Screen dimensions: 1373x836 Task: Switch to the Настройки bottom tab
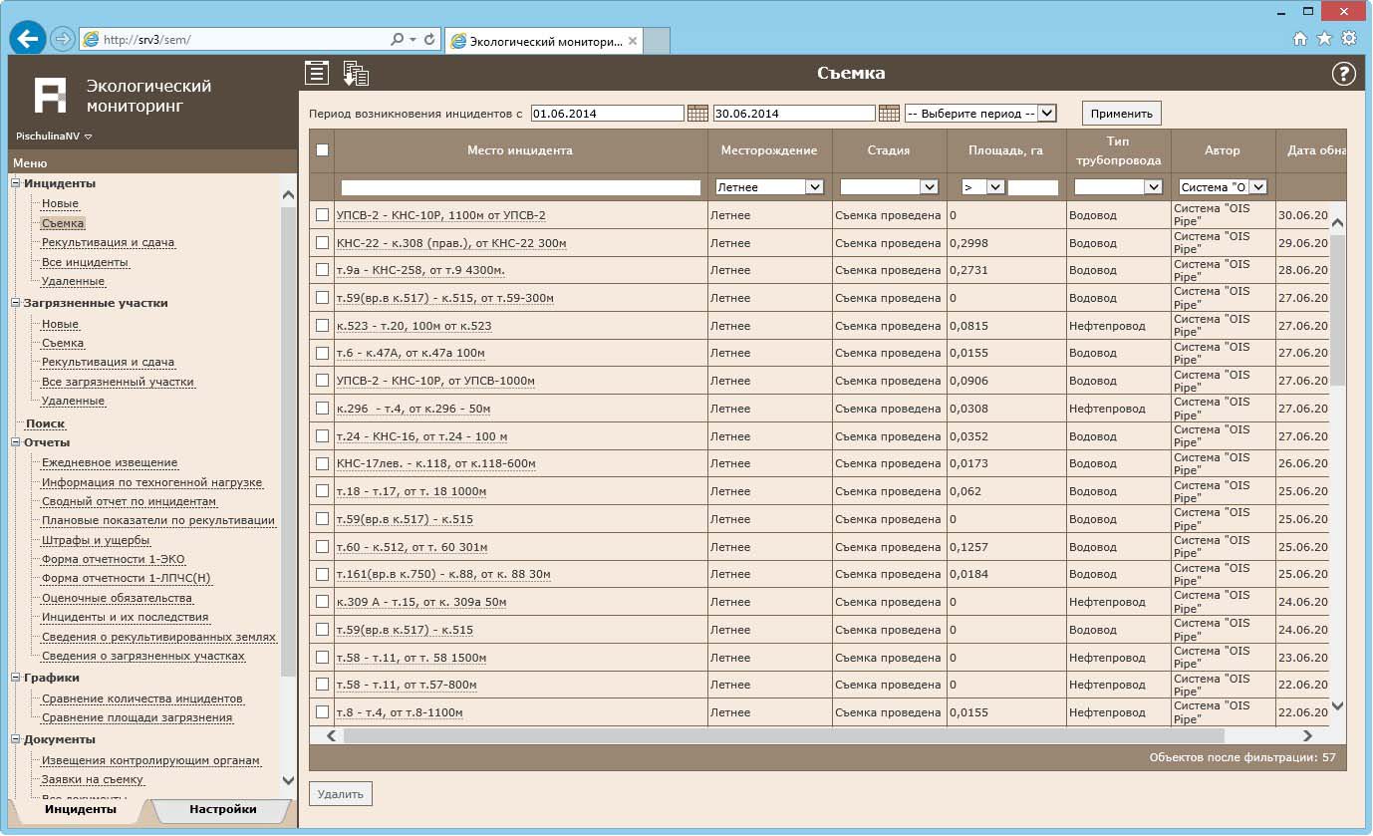(223, 810)
